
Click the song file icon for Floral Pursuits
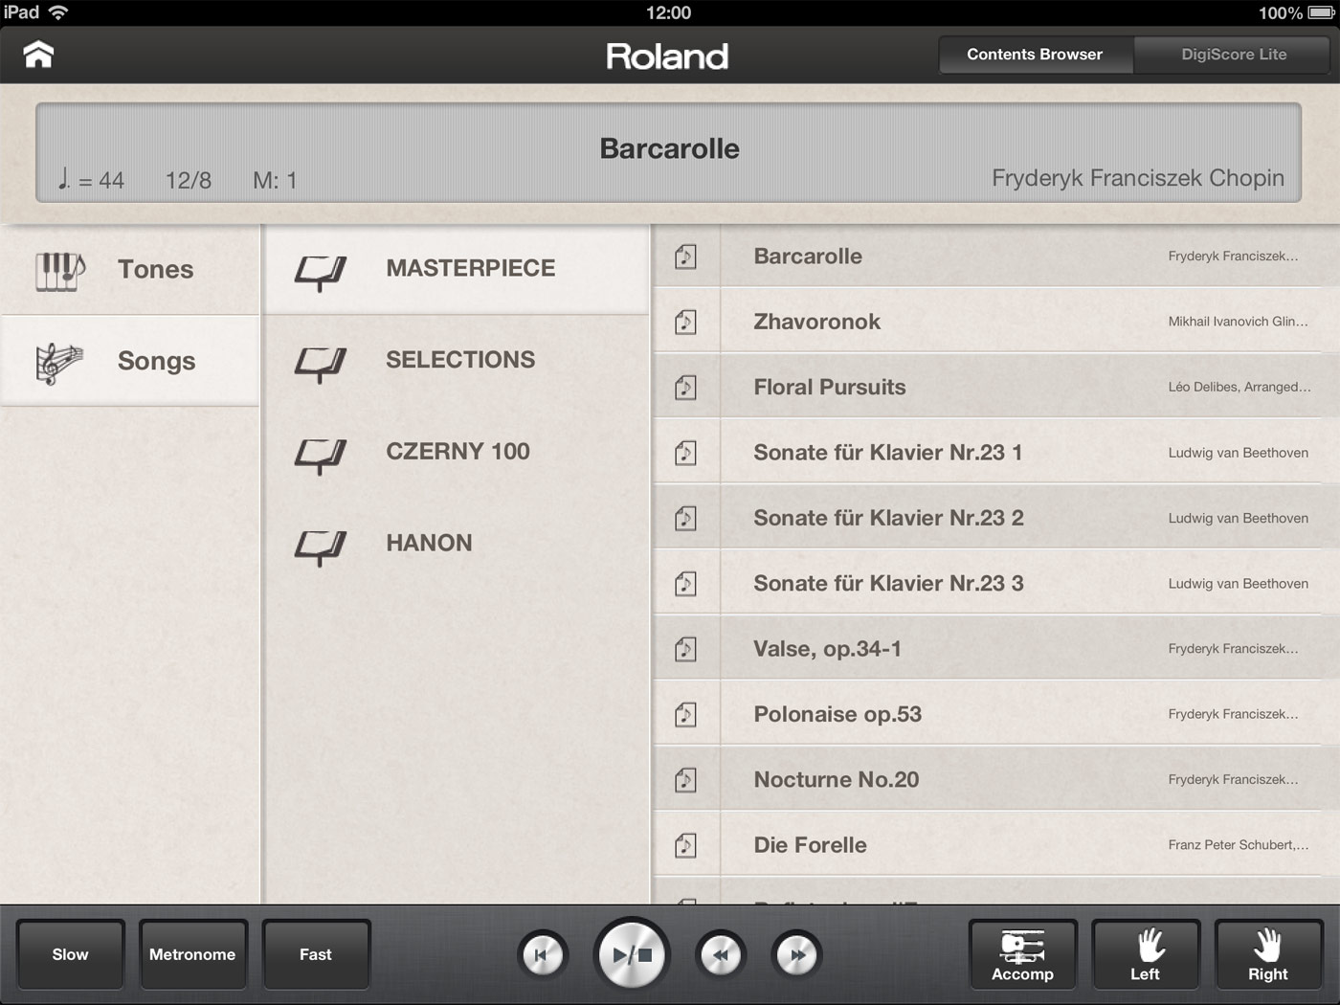click(x=685, y=387)
